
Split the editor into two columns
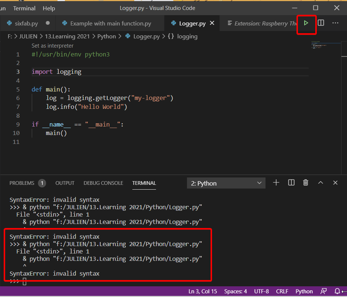tap(321, 23)
